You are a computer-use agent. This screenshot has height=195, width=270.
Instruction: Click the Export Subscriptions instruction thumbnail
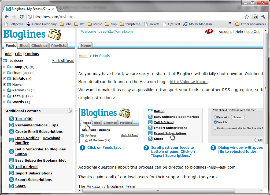point(173,125)
